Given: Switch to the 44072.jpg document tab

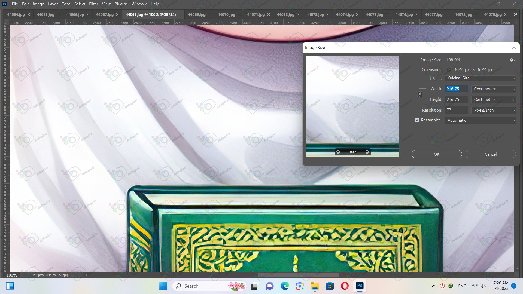Looking at the screenshot, I should coord(285,14).
